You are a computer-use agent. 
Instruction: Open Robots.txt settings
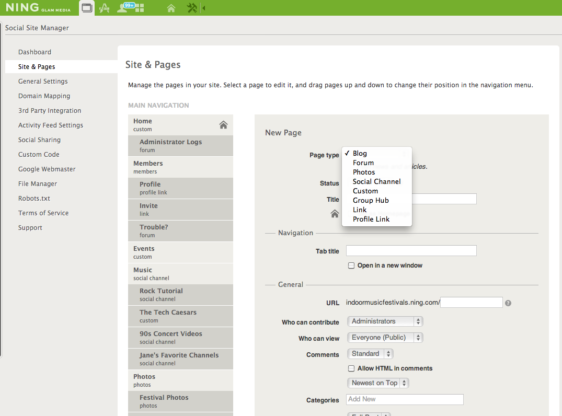[x=34, y=199]
